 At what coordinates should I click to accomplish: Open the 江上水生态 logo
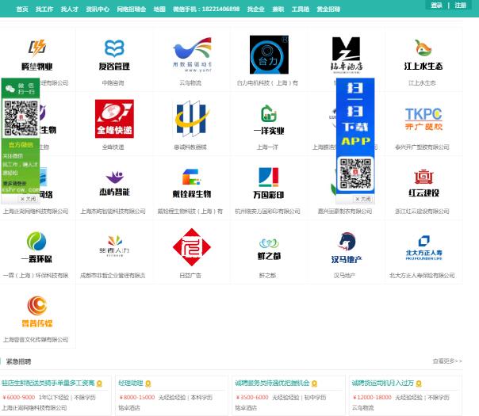click(423, 55)
